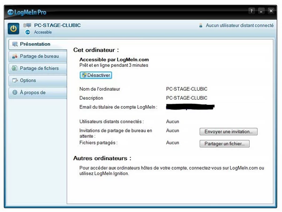Close the LogMeIn Pro window
The image size is (282, 212).
pos(271,11)
